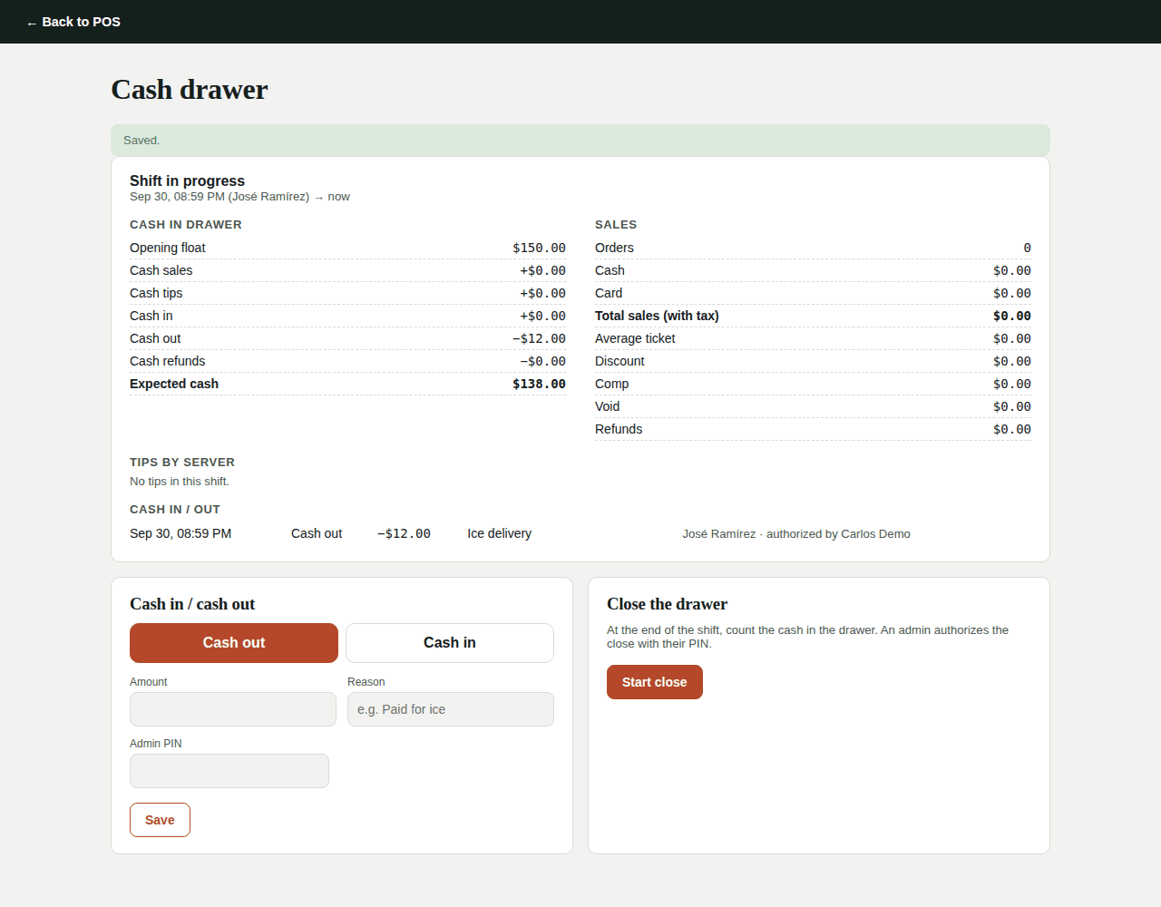Click the 'No tips in this shift.' text
Image resolution: width=1161 pixels, height=907 pixels.
coord(180,482)
